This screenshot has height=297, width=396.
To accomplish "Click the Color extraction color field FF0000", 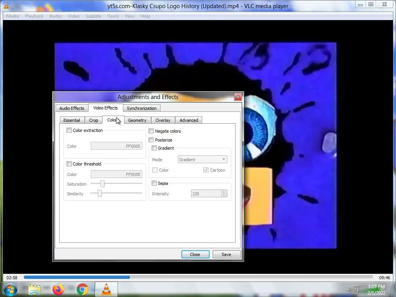I will pos(116,146).
